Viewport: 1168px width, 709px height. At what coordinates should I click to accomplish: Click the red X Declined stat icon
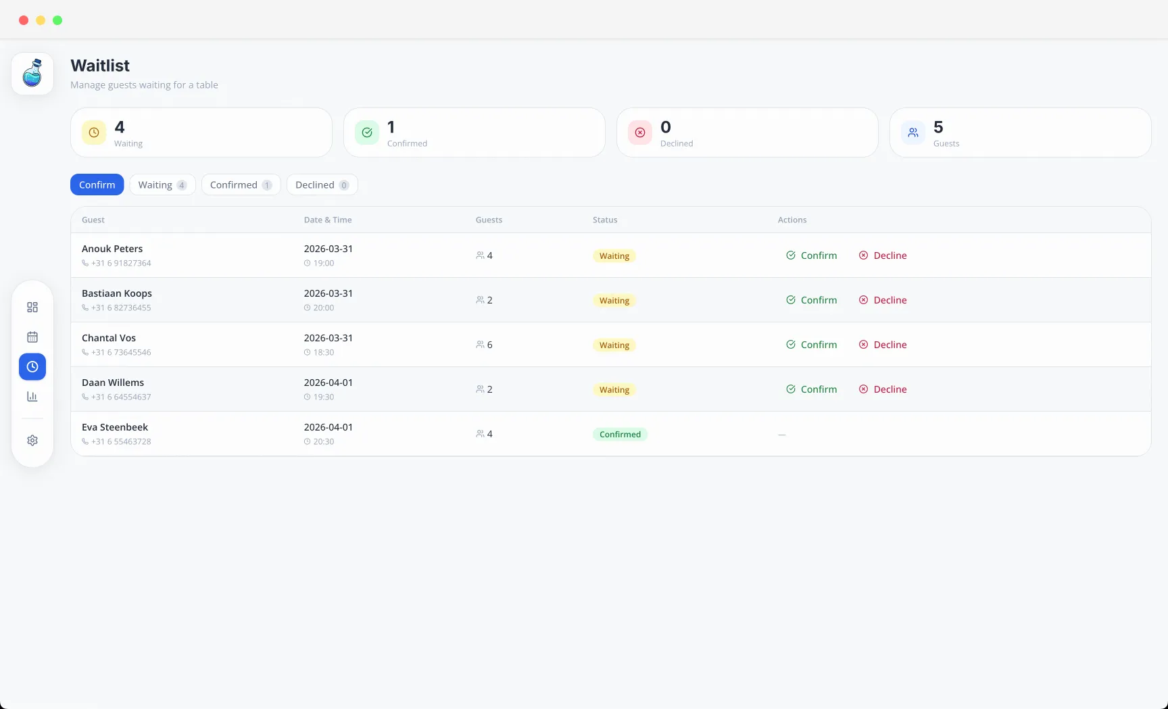pyautogui.click(x=640, y=132)
